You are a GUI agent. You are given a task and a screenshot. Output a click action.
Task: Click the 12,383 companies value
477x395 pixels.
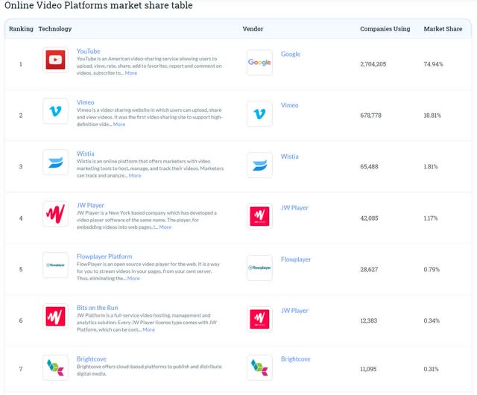(369, 320)
